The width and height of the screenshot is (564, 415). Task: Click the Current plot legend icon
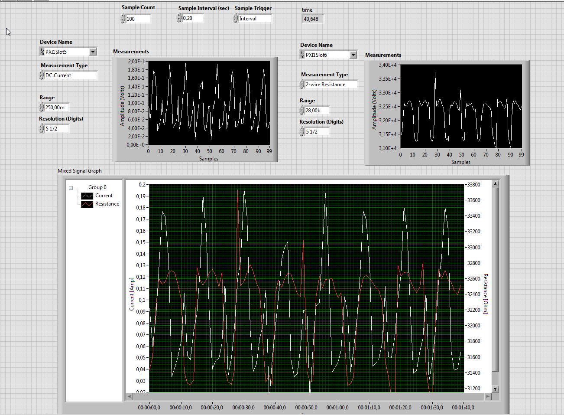click(x=87, y=196)
